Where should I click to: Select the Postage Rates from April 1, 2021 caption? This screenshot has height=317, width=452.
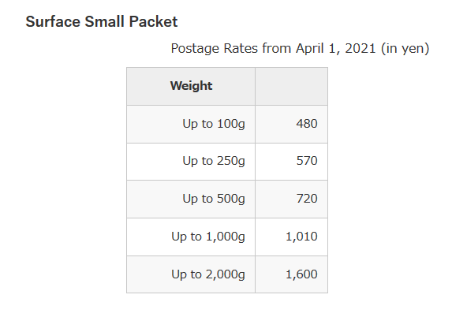pyautogui.click(x=300, y=48)
